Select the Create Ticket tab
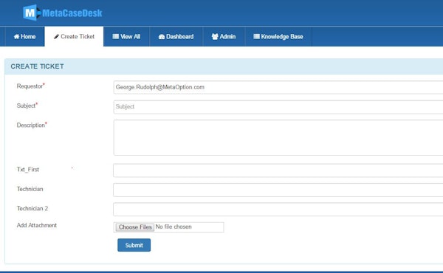Image resolution: width=443 pixels, height=273 pixels. 74,37
